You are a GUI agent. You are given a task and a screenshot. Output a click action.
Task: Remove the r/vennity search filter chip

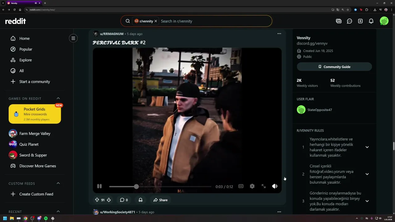tap(156, 21)
